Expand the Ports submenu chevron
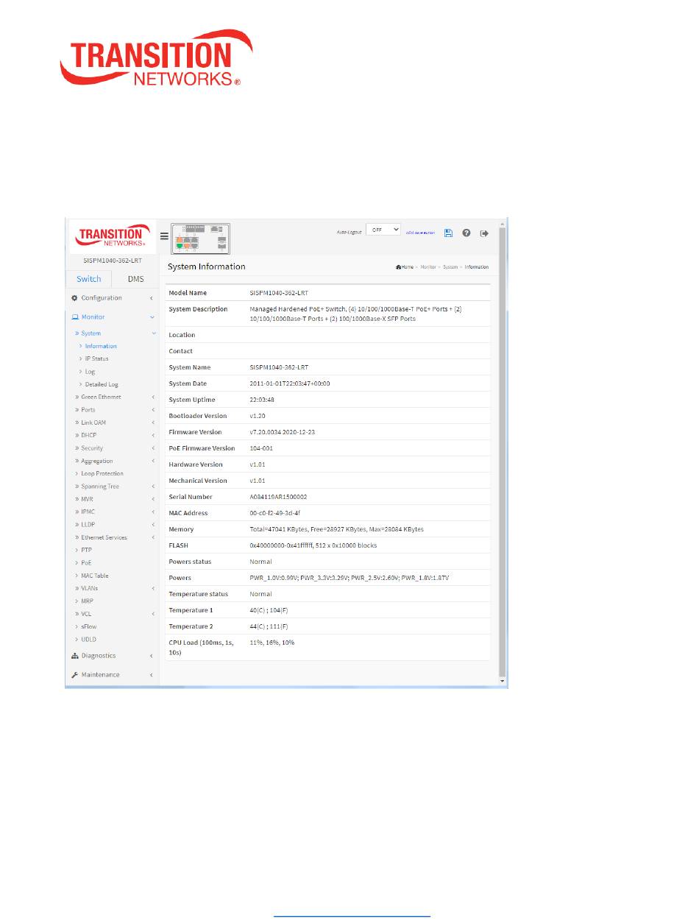This screenshot has height=923, width=699. (x=152, y=410)
